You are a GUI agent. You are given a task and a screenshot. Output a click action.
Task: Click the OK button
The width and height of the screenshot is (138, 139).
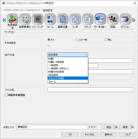[x=70, y=134]
